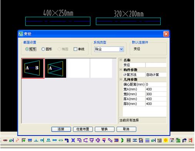Click the 当前没有选择 status text
195x151 pixels.
pos(129,120)
